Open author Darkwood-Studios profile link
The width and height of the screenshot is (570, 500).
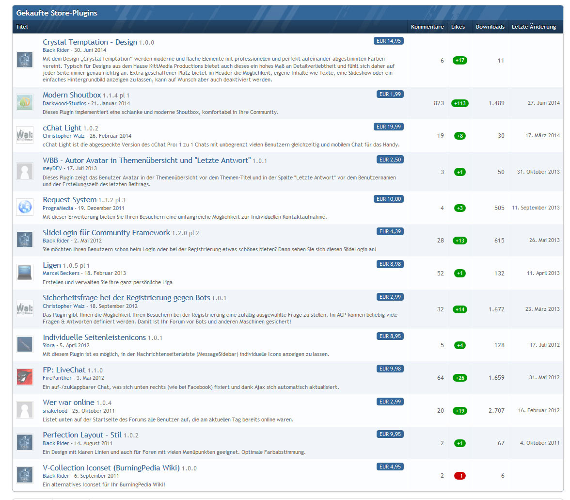click(64, 103)
